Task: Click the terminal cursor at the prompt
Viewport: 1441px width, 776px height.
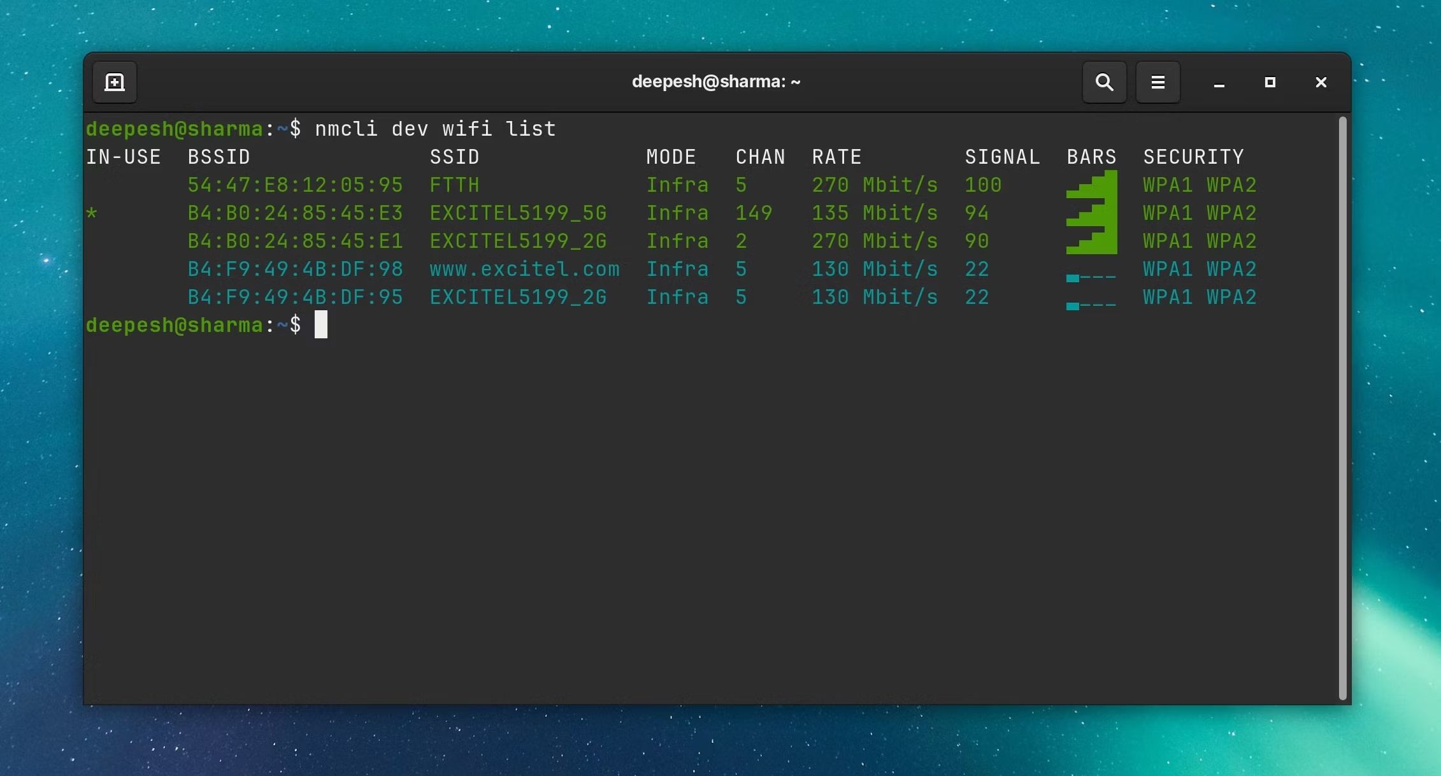Action: coord(321,325)
